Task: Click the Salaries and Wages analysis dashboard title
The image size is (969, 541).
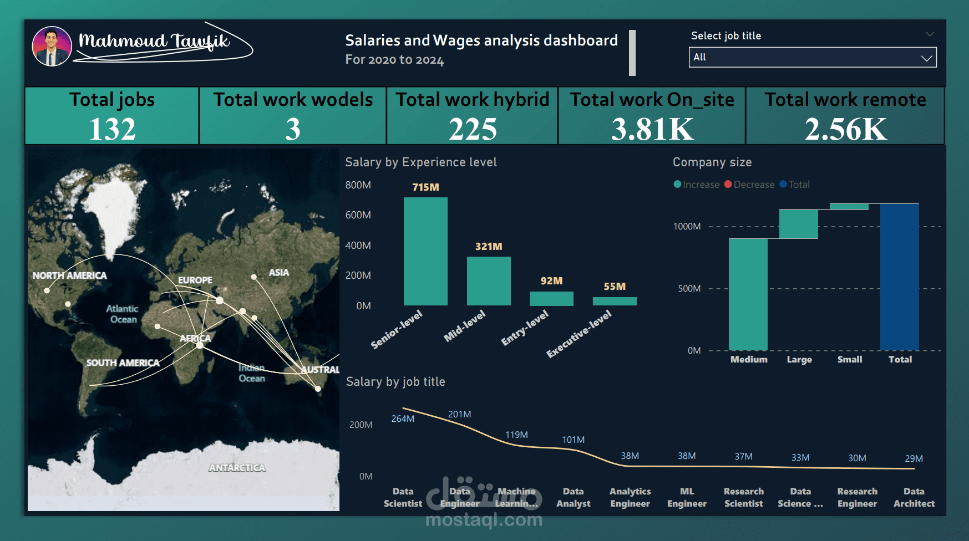Action: [481, 40]
